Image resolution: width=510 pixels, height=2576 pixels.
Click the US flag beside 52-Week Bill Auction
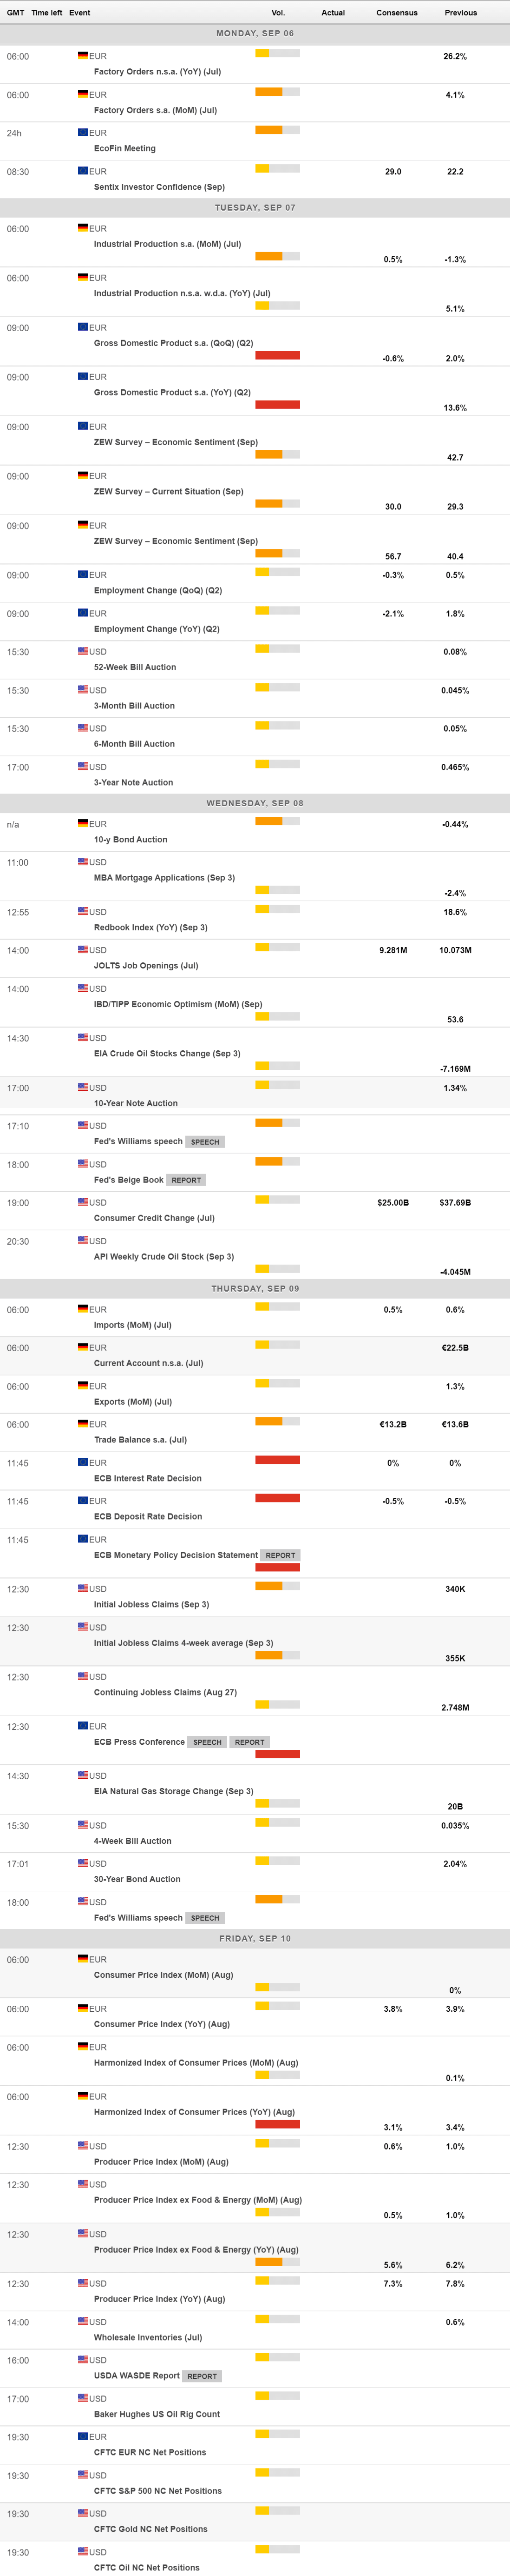[83, 651]
